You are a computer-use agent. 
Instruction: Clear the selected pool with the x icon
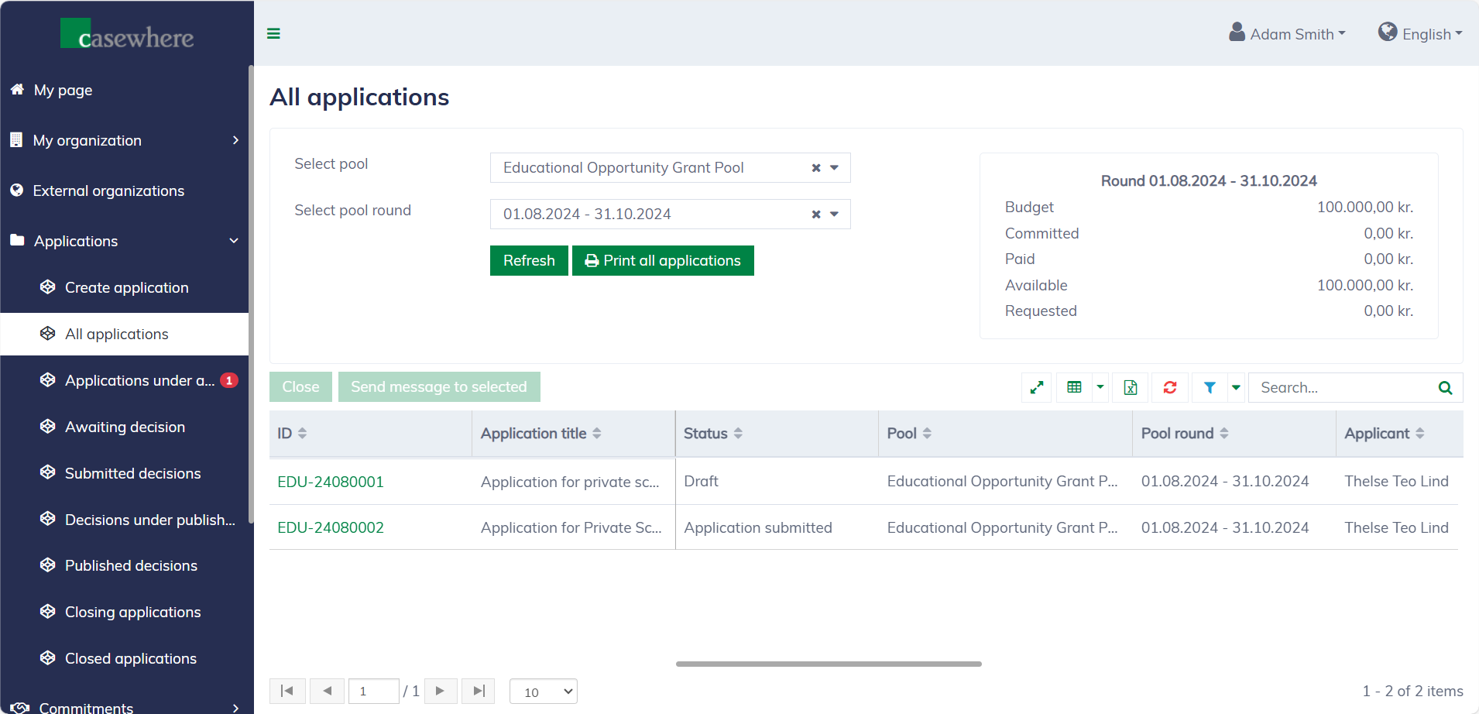[816, 168]
